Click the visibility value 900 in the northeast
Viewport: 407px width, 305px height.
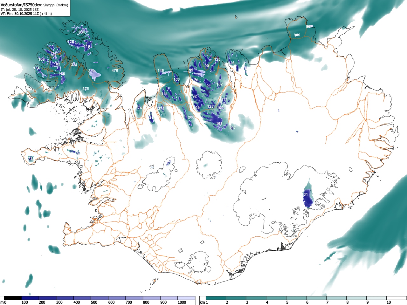[x=297, y=35]
